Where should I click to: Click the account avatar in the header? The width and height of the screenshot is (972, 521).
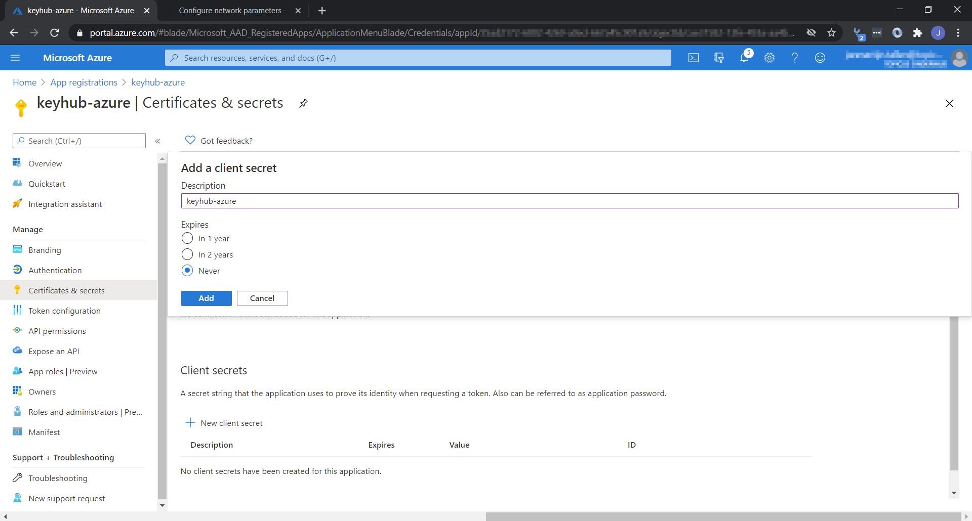point(959,58)
